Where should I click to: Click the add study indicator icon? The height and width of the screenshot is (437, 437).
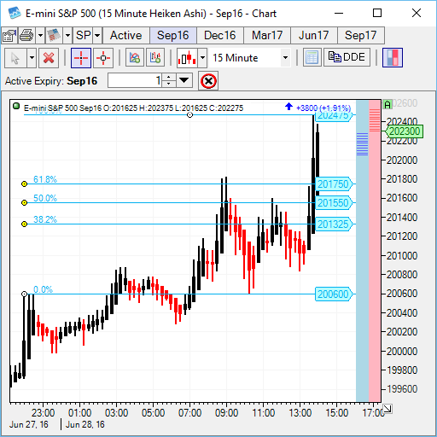coord(135,58)
